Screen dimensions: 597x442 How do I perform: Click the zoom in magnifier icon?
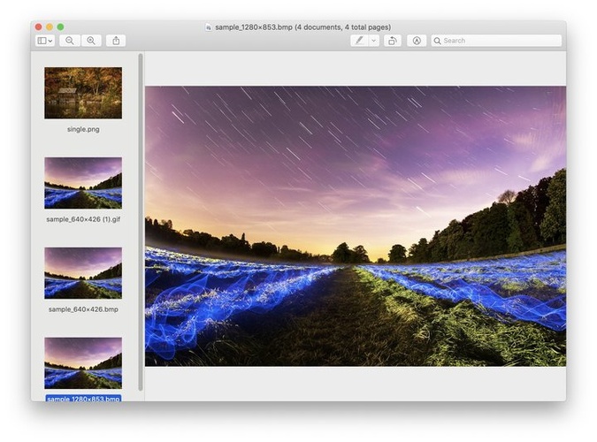click(x=91, y=41)
